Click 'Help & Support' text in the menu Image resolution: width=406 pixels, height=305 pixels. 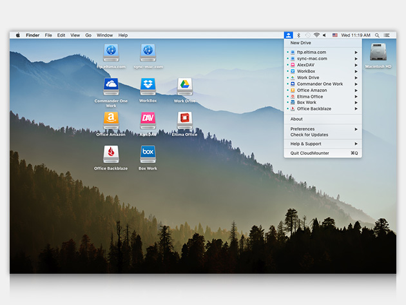point(306,144)
